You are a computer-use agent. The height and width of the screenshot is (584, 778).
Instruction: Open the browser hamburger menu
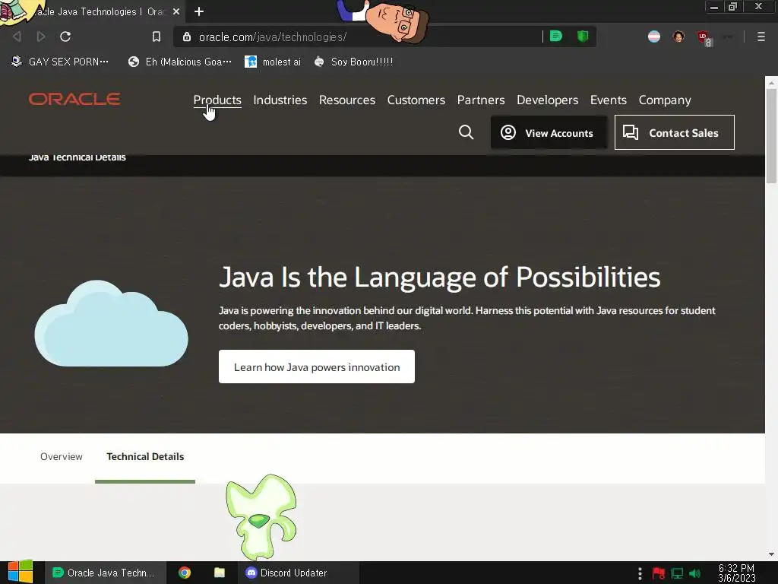761,36
